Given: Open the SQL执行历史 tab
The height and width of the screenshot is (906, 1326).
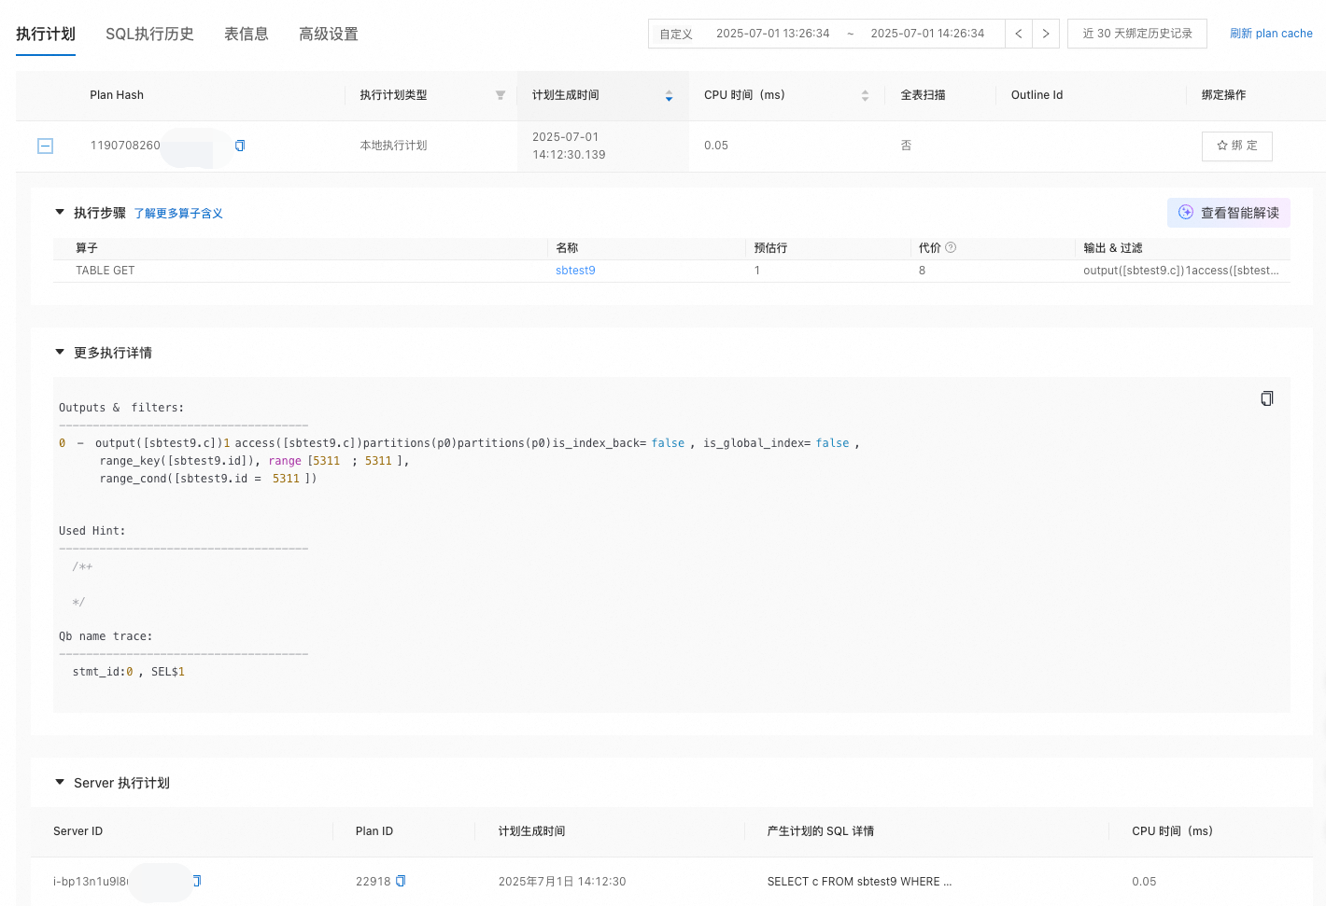Looking at the screenshot, I should (149, 34).
